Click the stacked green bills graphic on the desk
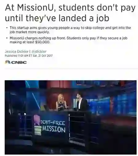Image resolution: width=138 pixels, height=156 pixels. pyautogui.click(x=38, y=130)
